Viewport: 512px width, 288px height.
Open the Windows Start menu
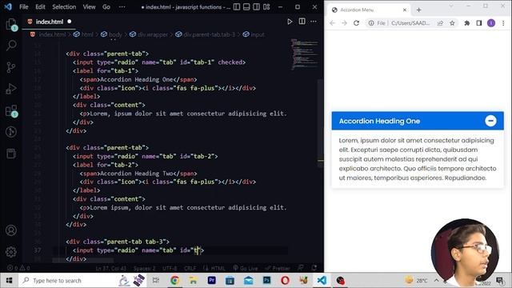[9, 280]
